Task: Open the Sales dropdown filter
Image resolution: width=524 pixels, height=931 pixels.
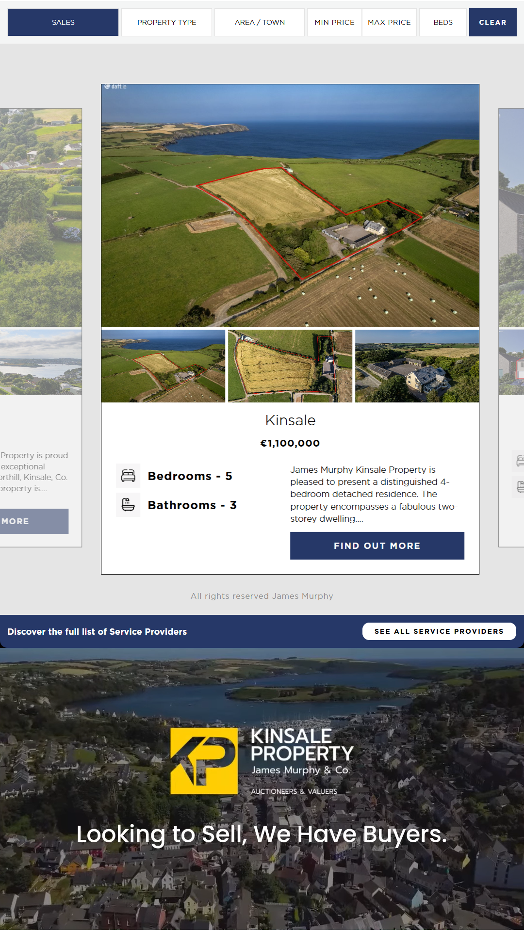Action: (x=63, y=22)
